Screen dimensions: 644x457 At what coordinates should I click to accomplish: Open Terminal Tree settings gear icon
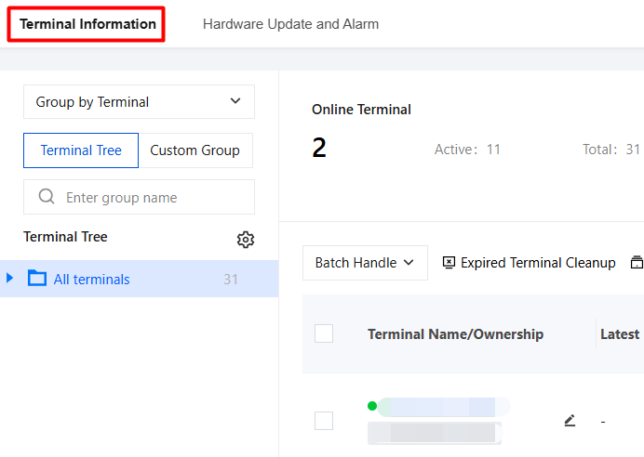click(x=246, y=240)
